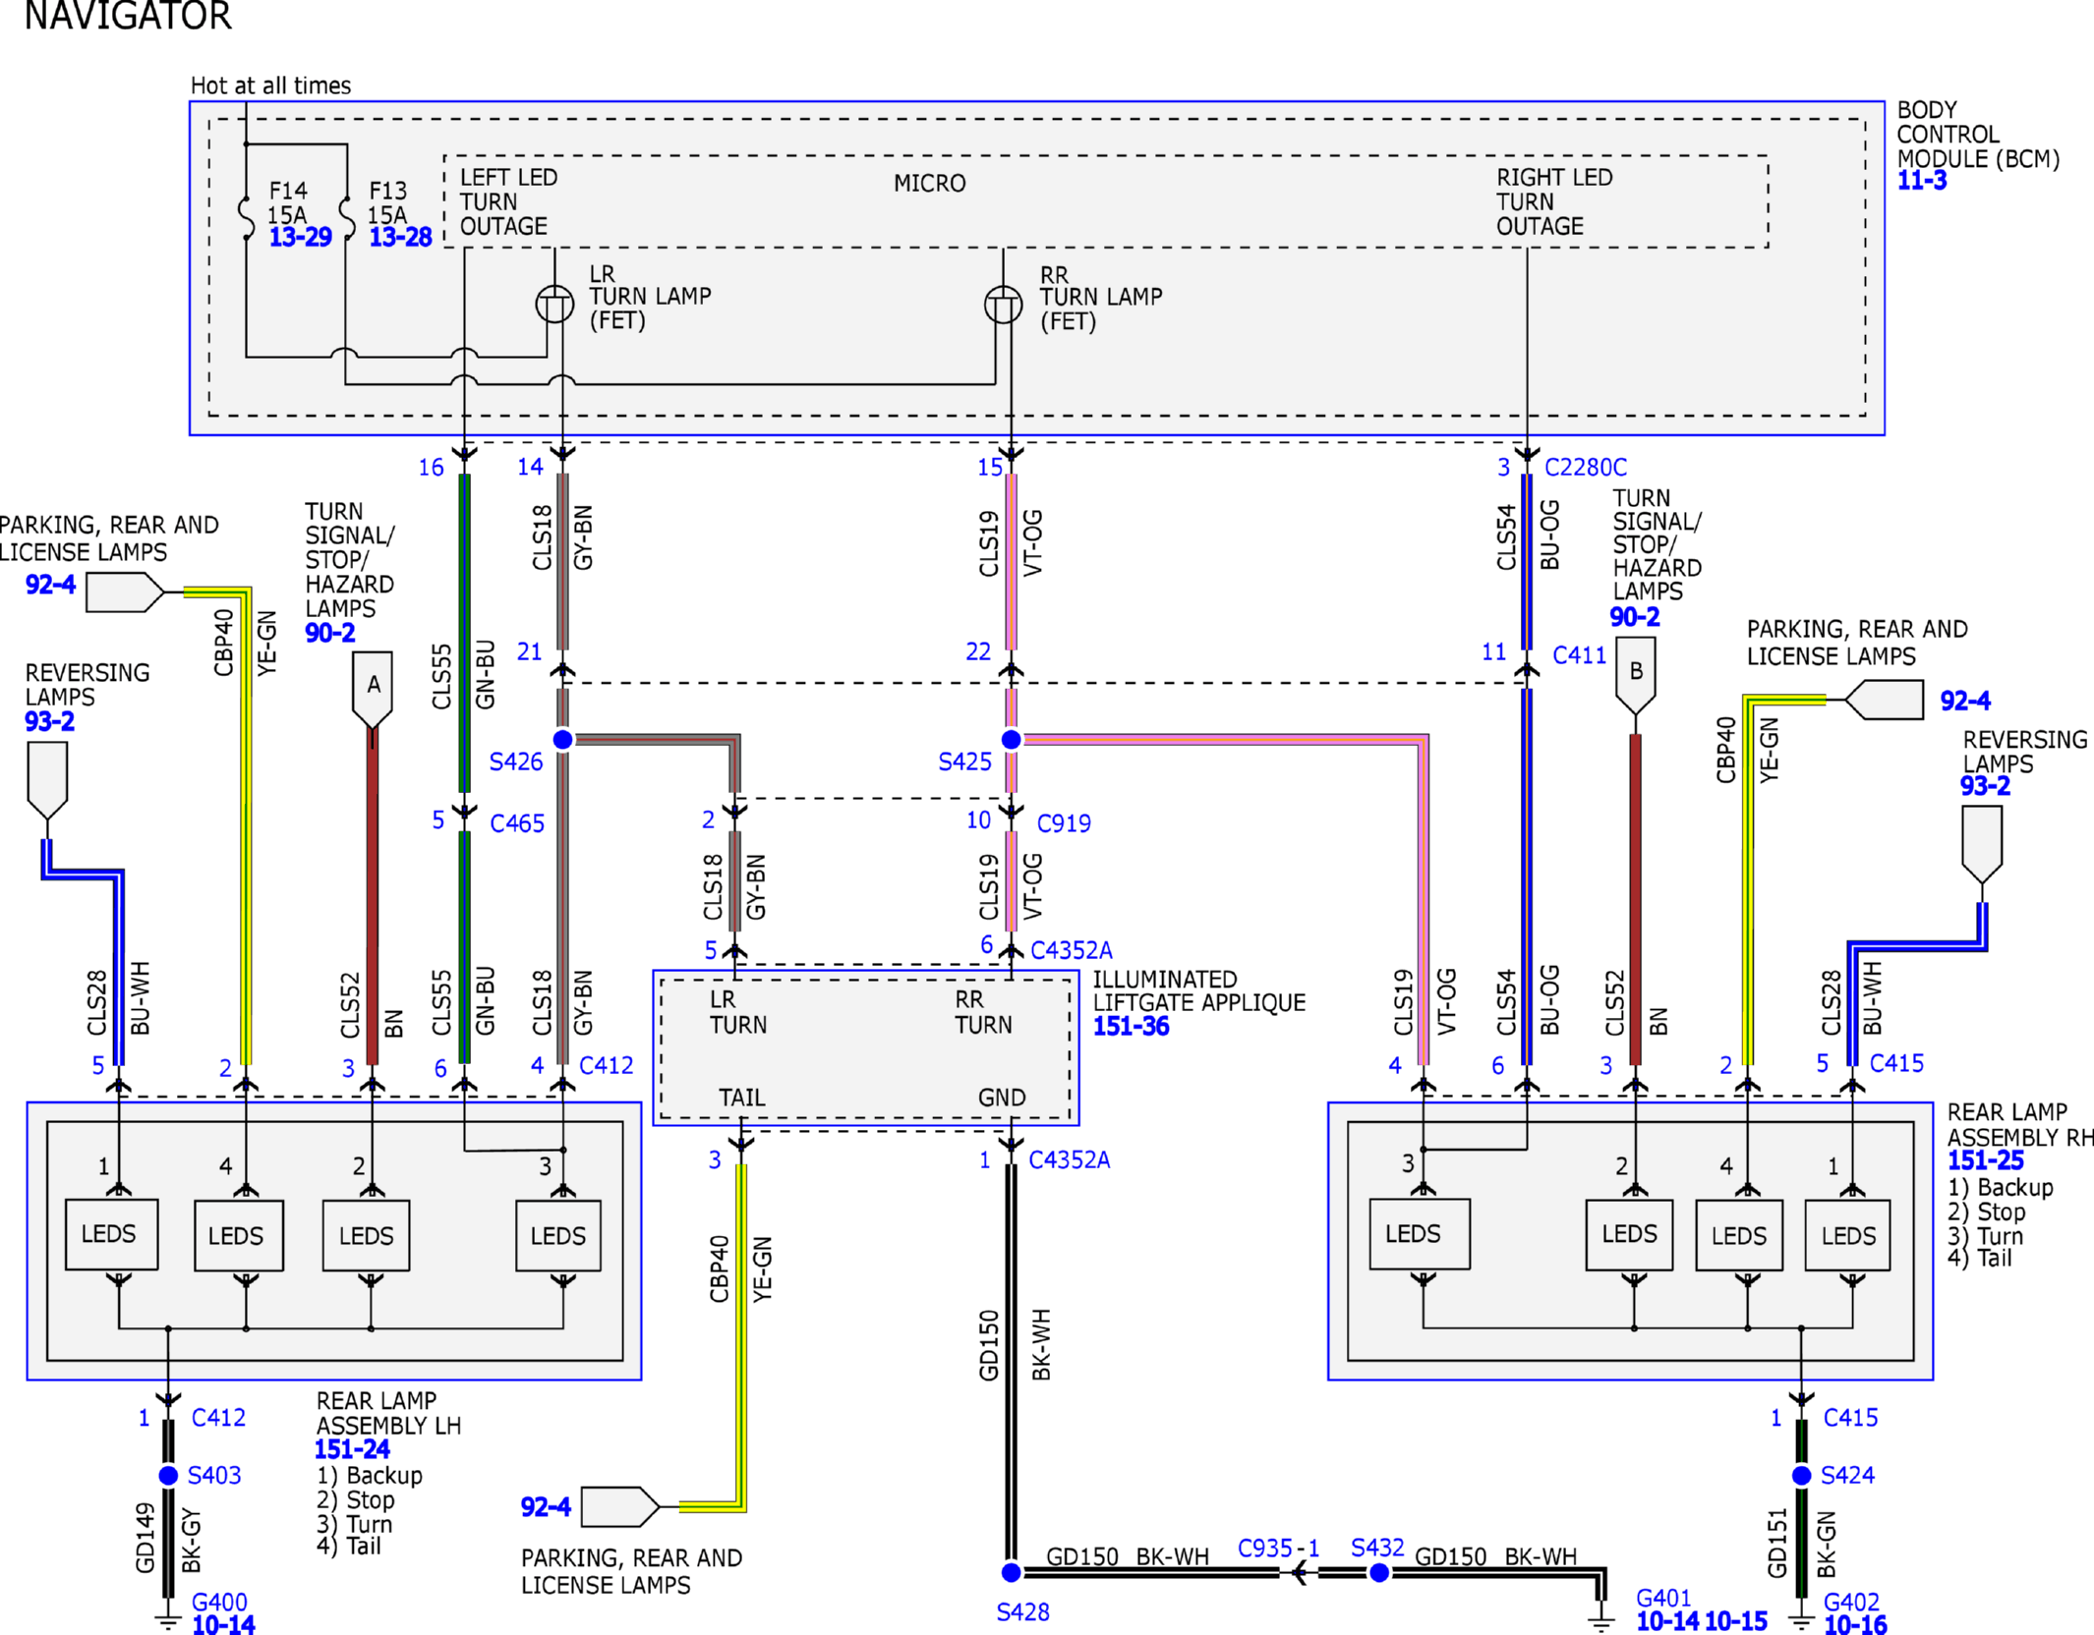This screenshot has height=1635, width=2094.
Task: Click the RR turn lamp FET symbol
Action: pyautogui.click(x=1003, y=304)
